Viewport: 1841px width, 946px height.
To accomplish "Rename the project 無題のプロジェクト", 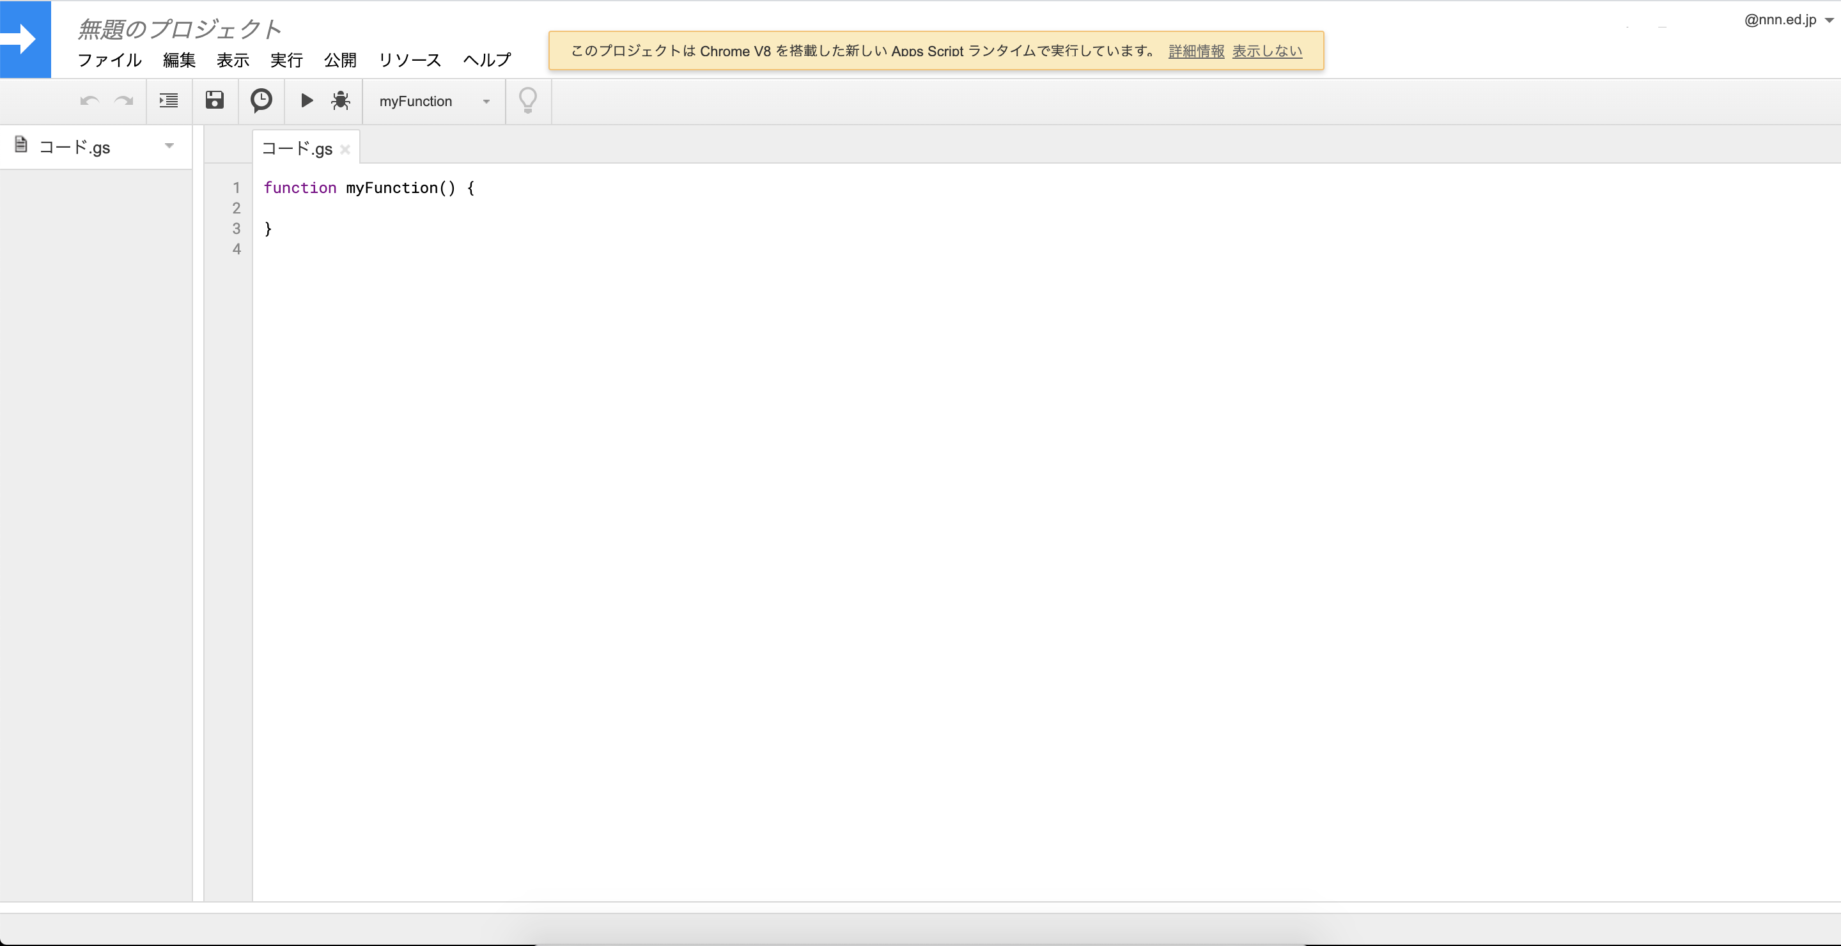I will (178, 29).
